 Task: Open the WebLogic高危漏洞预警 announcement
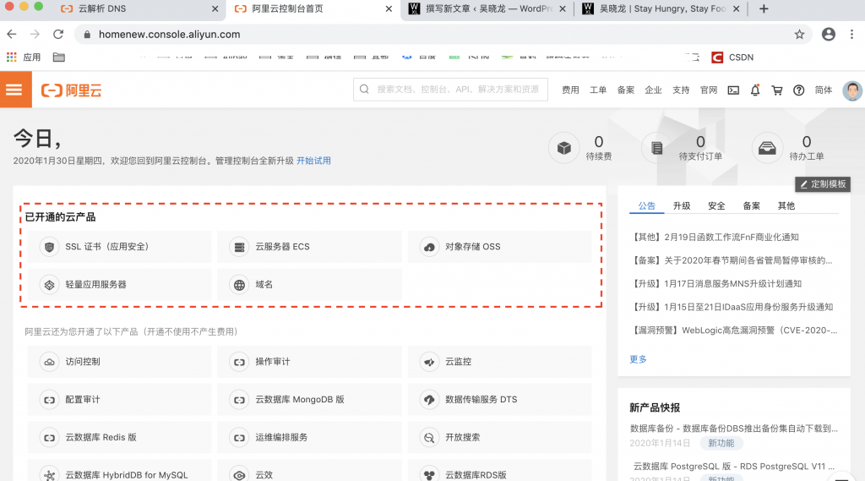733,331
